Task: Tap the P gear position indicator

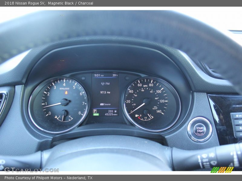Action: click(x=95, y=111)
